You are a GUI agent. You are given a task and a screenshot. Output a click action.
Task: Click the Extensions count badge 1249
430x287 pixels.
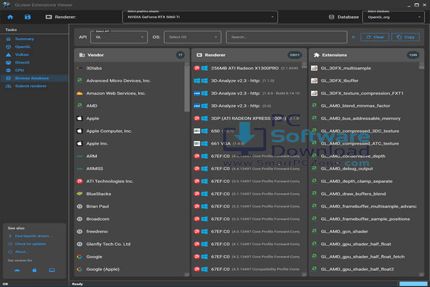tap(413, 55)
